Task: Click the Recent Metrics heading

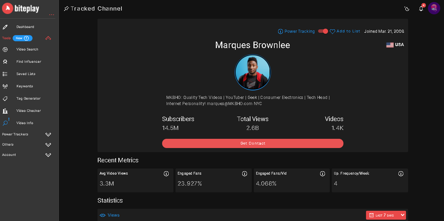Action: click(118, 160)
